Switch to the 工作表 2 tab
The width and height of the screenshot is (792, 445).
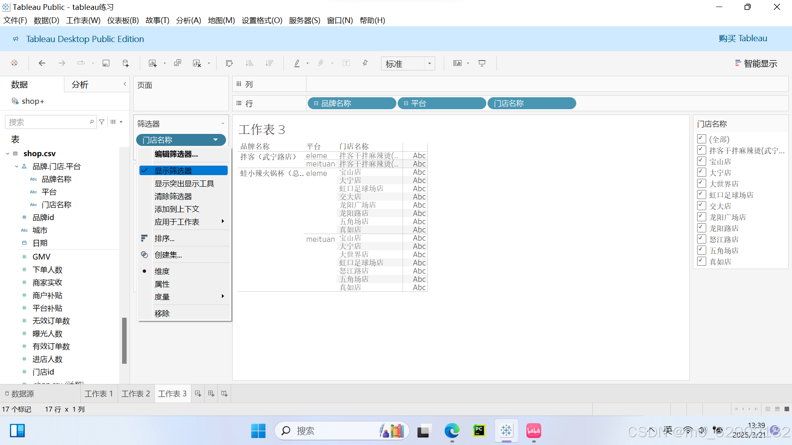point(135,393)
